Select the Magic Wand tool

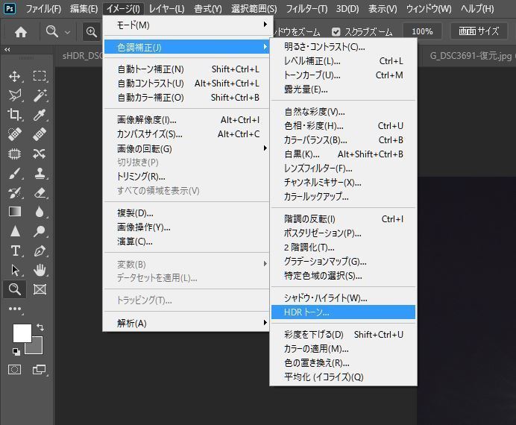pyautogui.click(x=40, y=95)
